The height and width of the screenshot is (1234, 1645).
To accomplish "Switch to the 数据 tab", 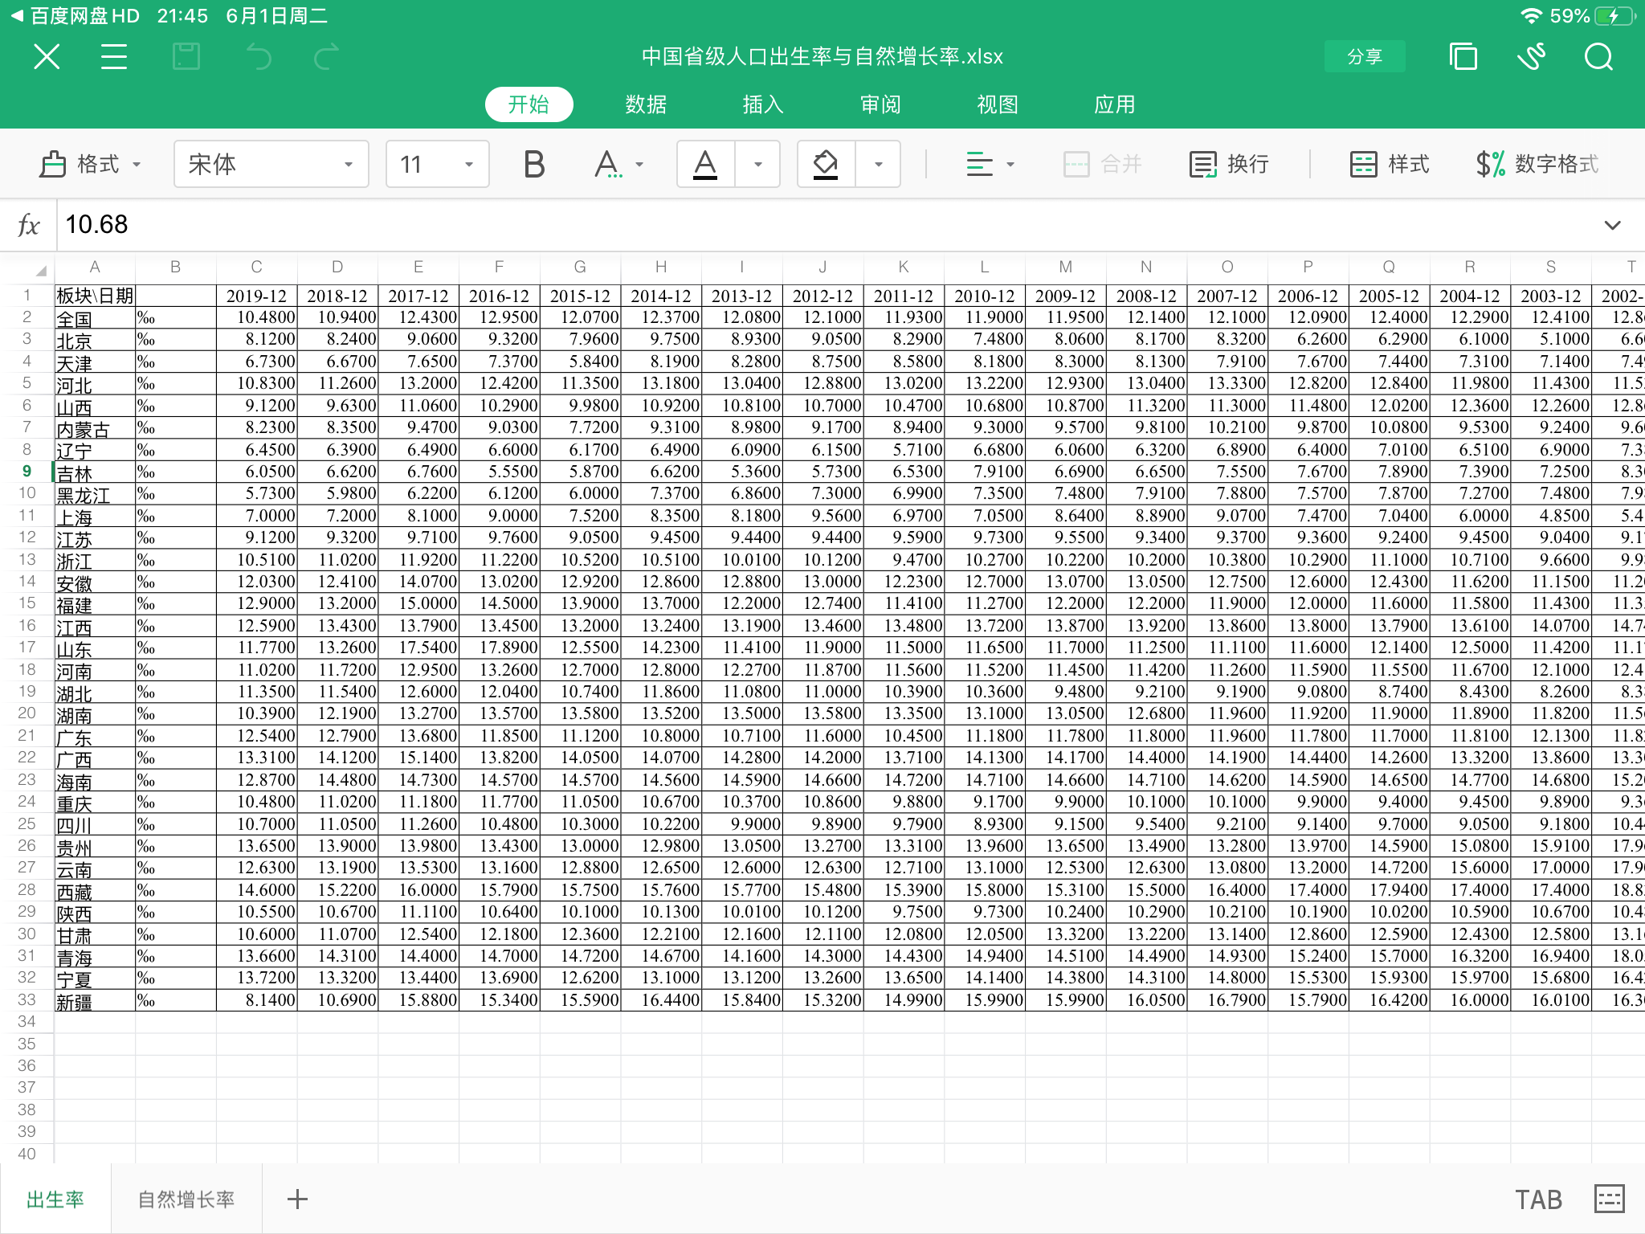I will click(x=646, y=104).
